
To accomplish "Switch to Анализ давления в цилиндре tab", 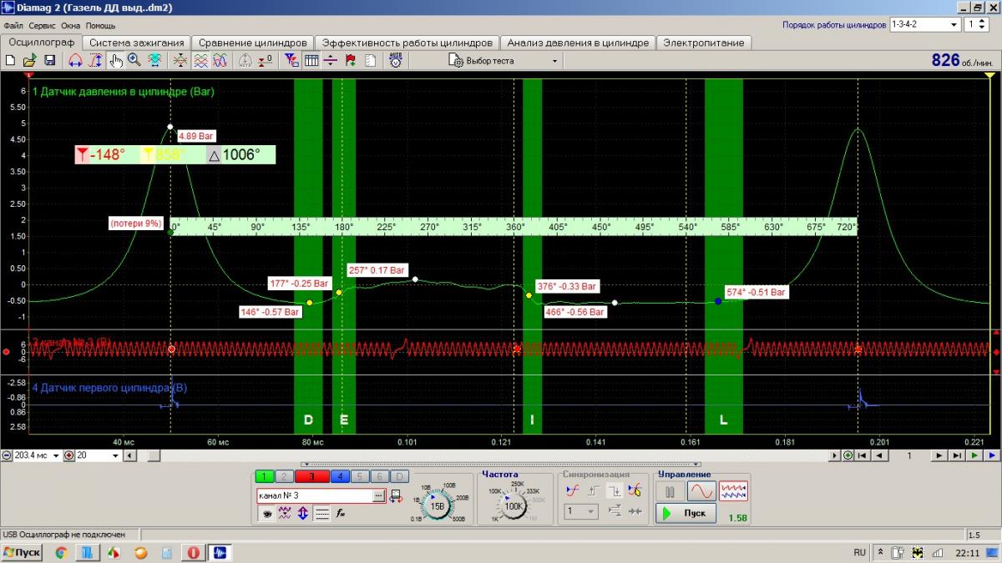I will click(x=578, y=43).
